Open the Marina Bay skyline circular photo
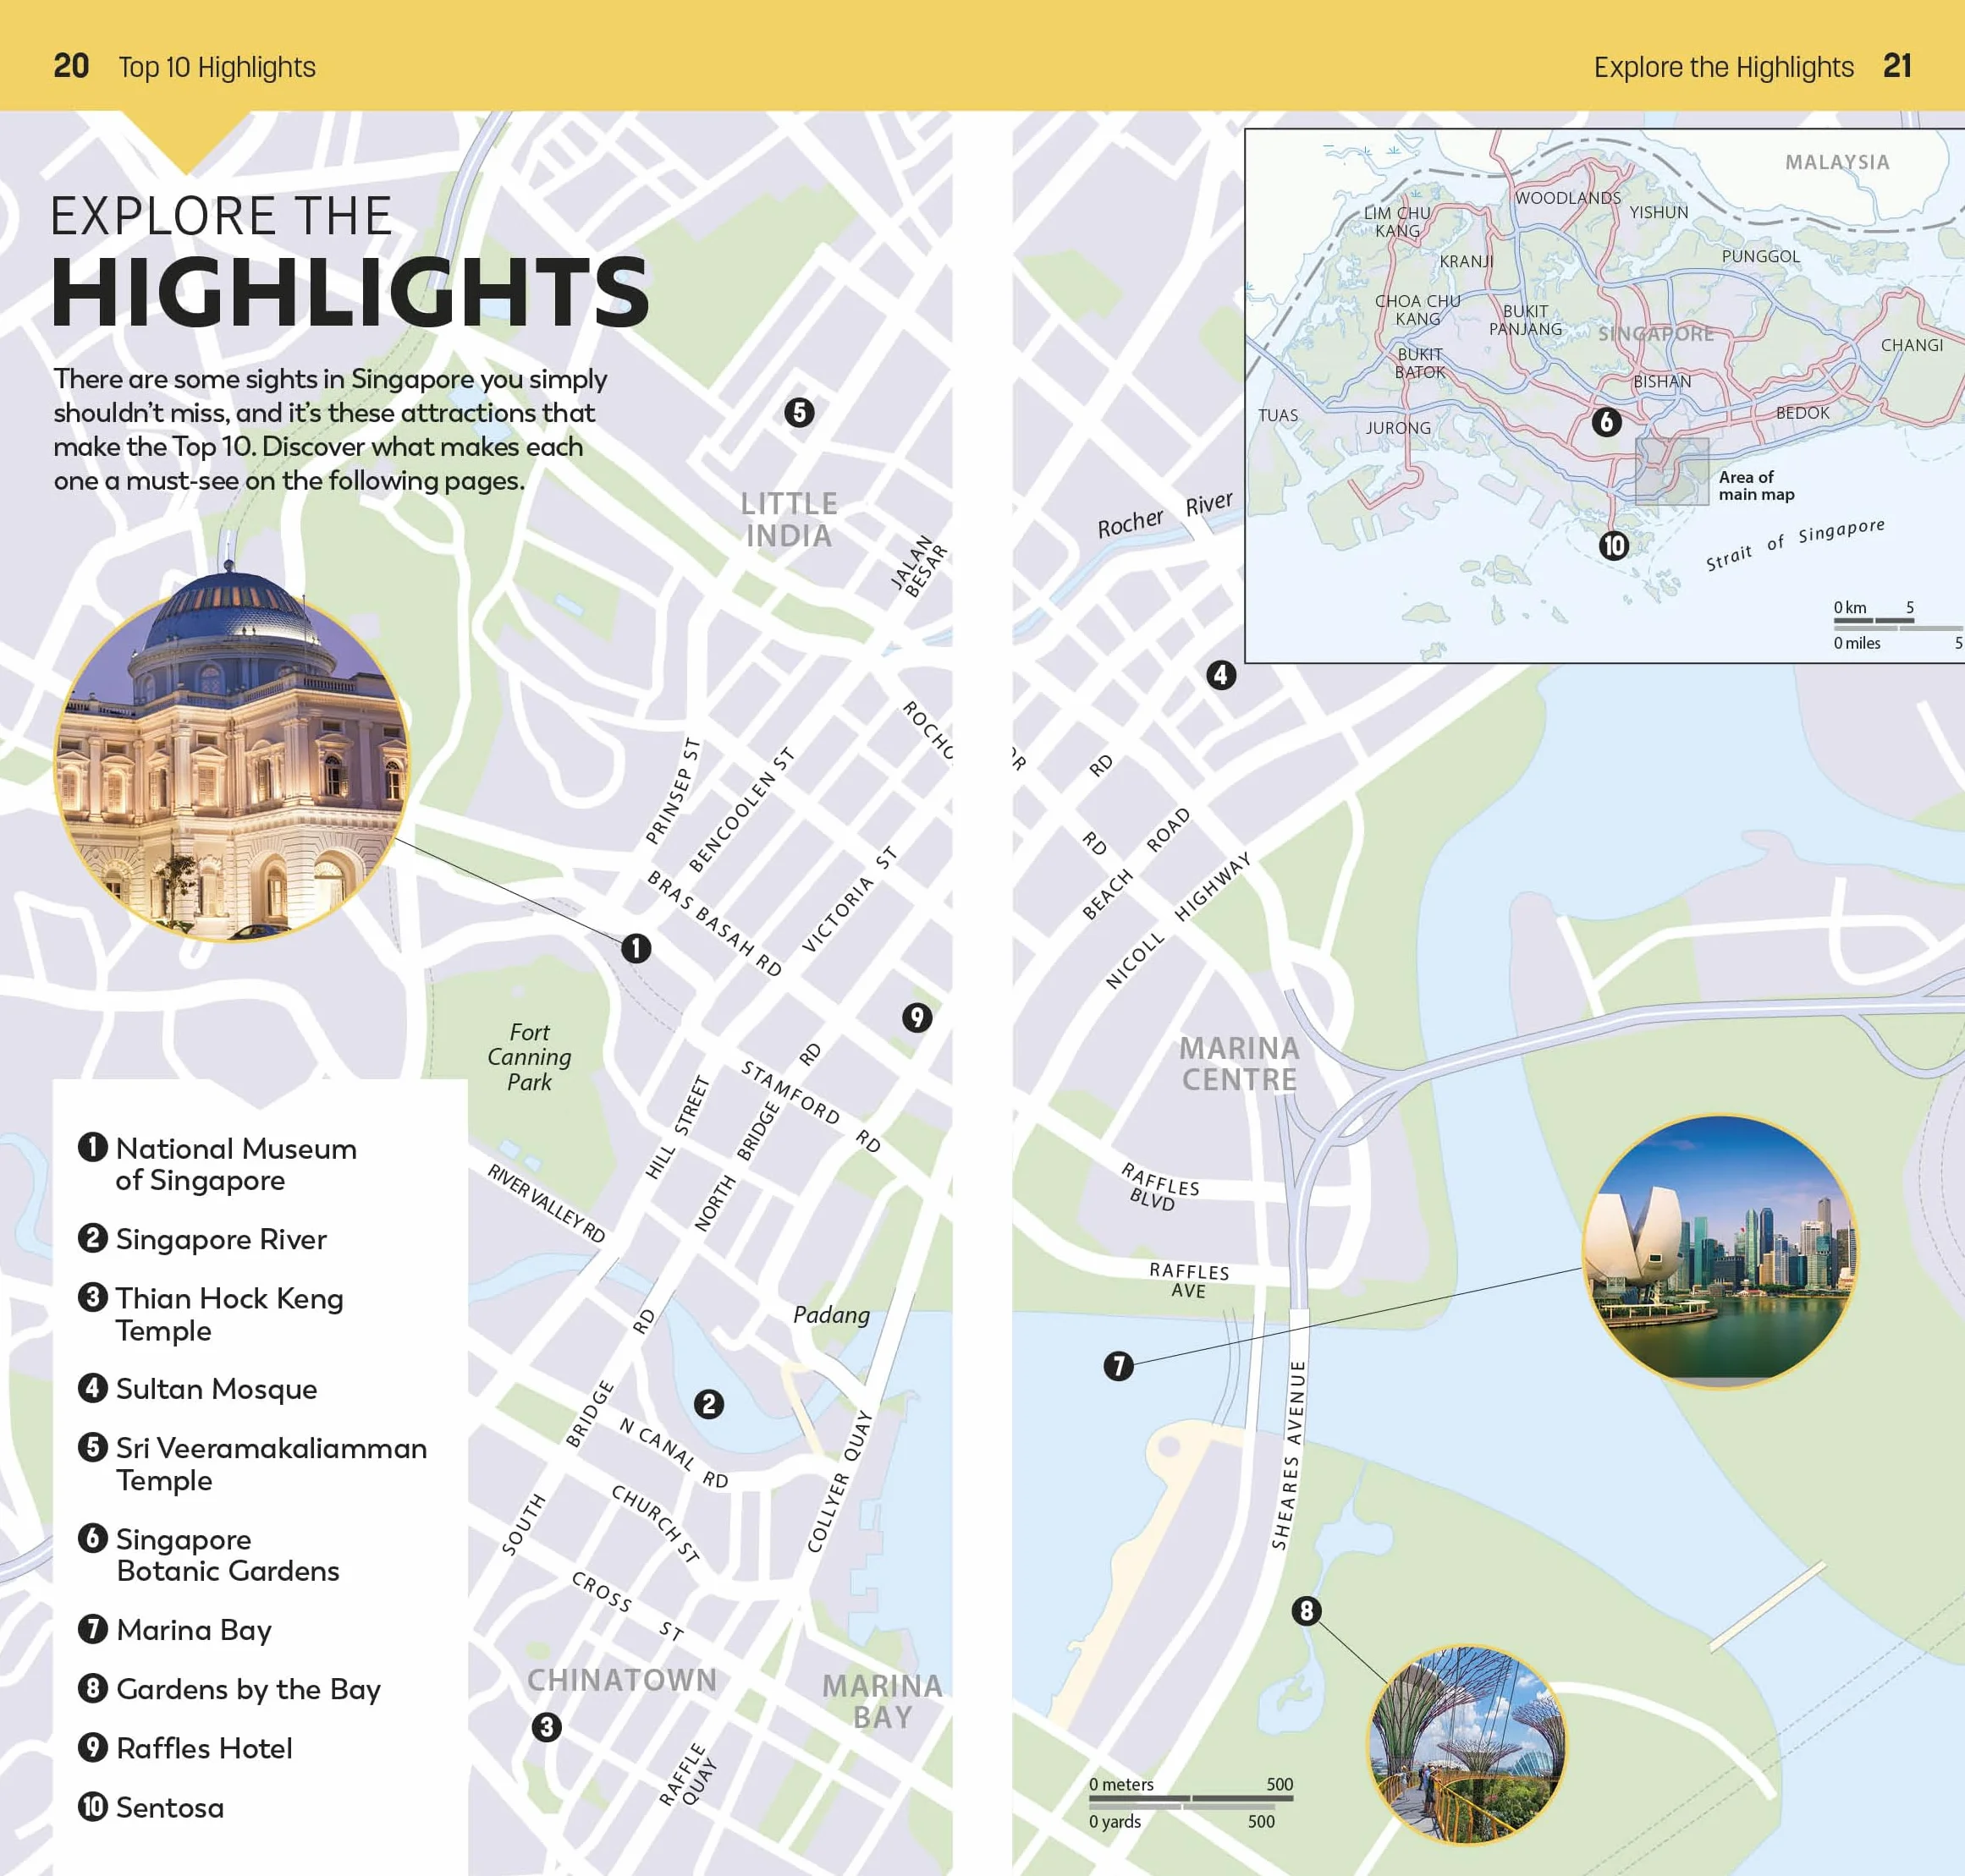The height and width of the screenshot is (1876, 1965). pos(1721,1252)
